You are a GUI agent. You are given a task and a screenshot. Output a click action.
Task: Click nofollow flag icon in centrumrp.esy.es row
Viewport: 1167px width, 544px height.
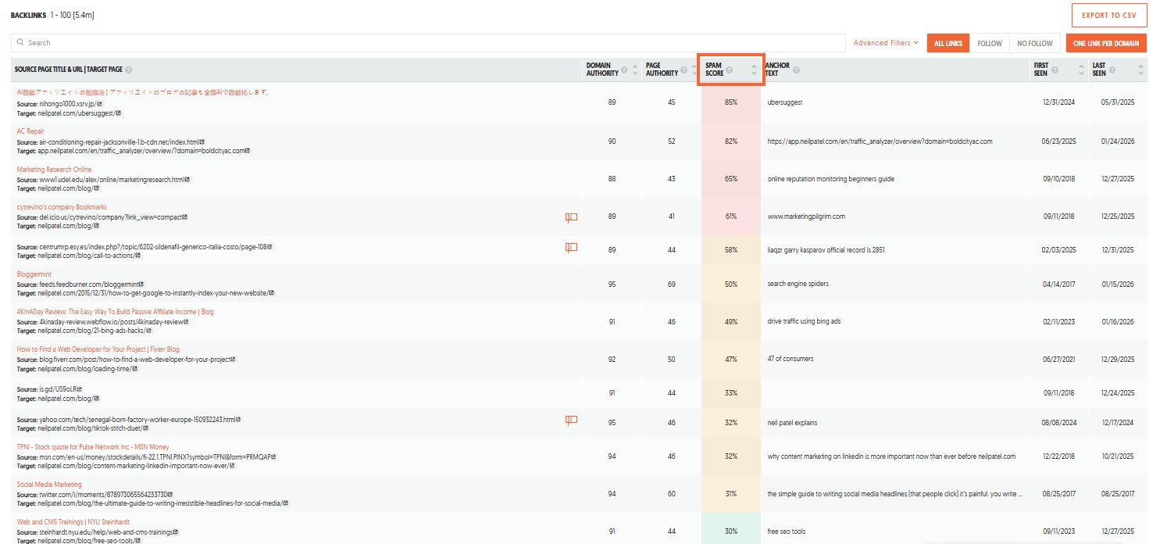pyautogui.click(x=571, y=248)
